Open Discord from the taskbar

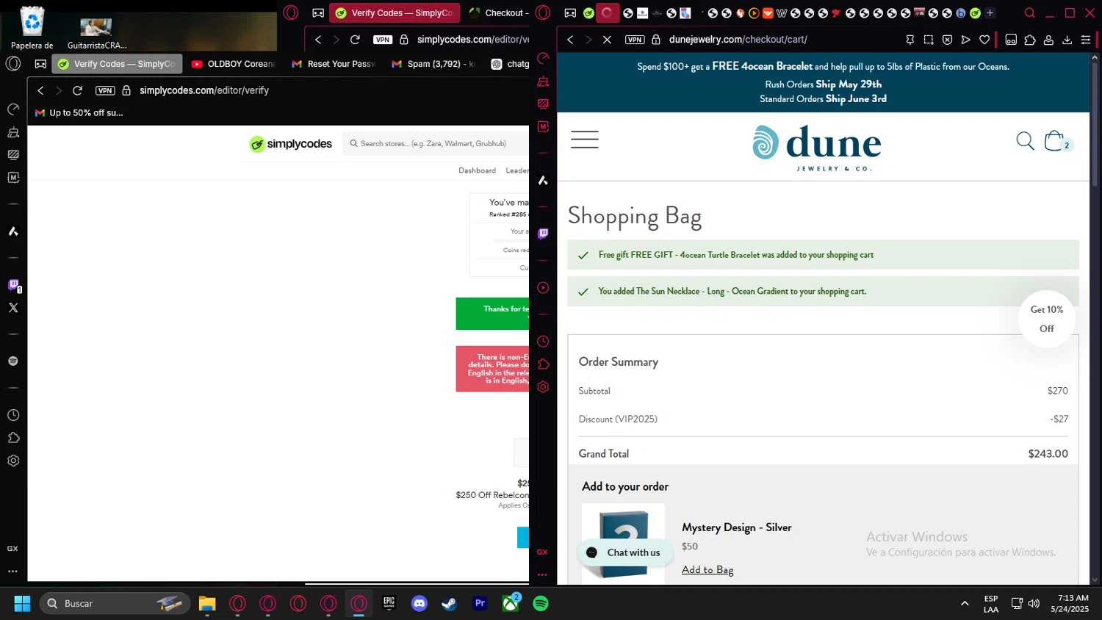coord(419,603)
